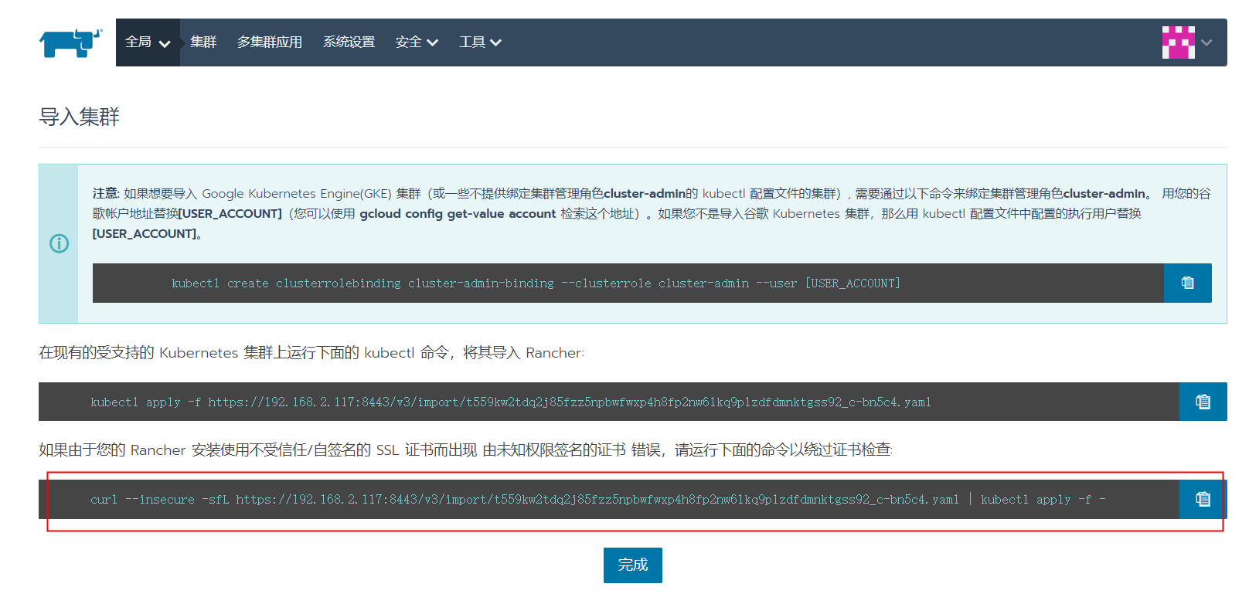
Task: Click the info circle icon in notice
Action: (x=60, y=243)
